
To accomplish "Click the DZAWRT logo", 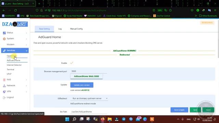I will click(15, 24).
